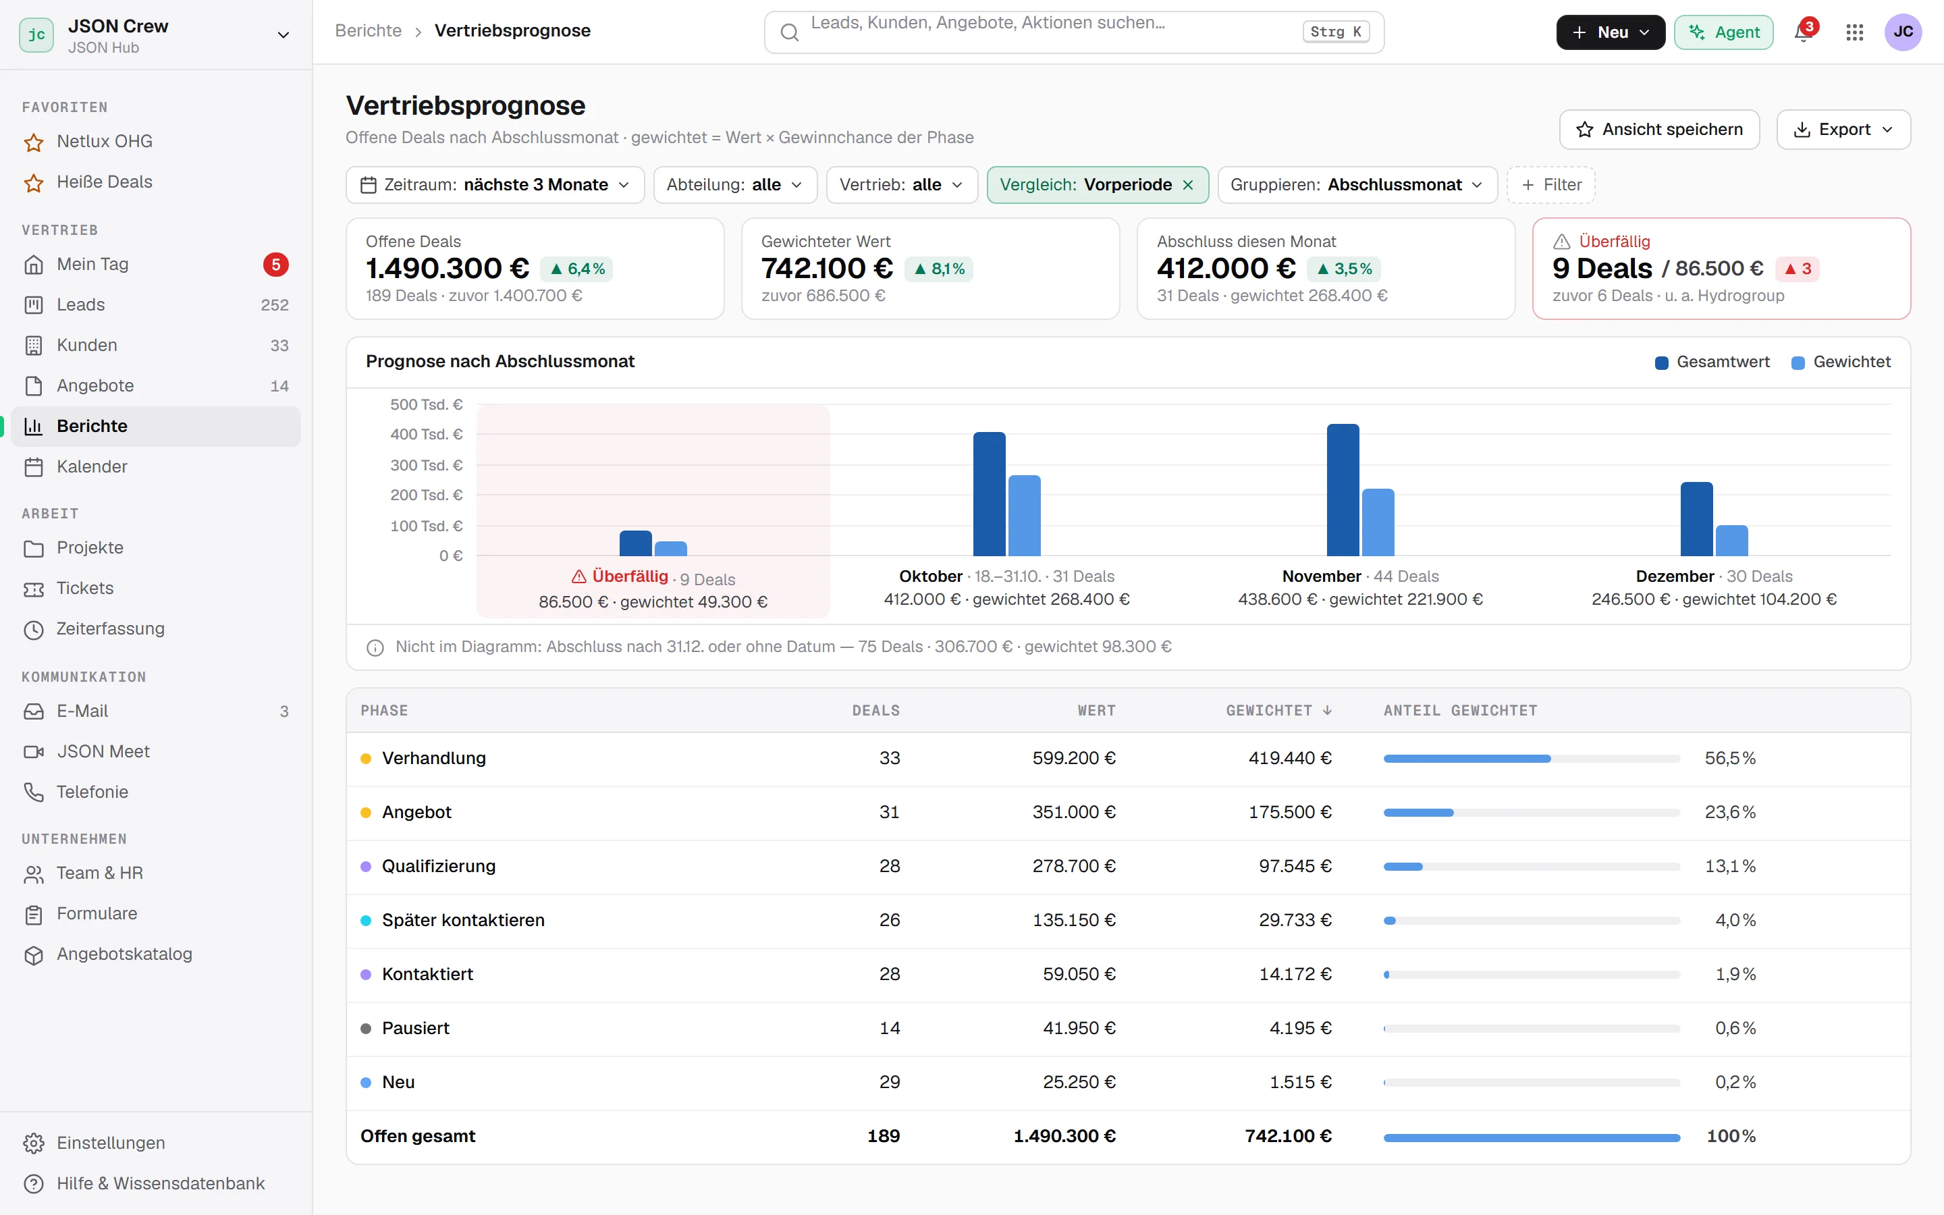The width and height of the screenshot is (1944, 1215).
Task: Open Mein Tag in sidebar
Action: tap(156, 265)
